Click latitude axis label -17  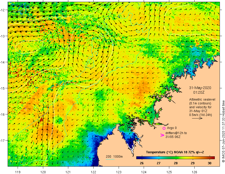pyautogui.click(x=3, y=140)
